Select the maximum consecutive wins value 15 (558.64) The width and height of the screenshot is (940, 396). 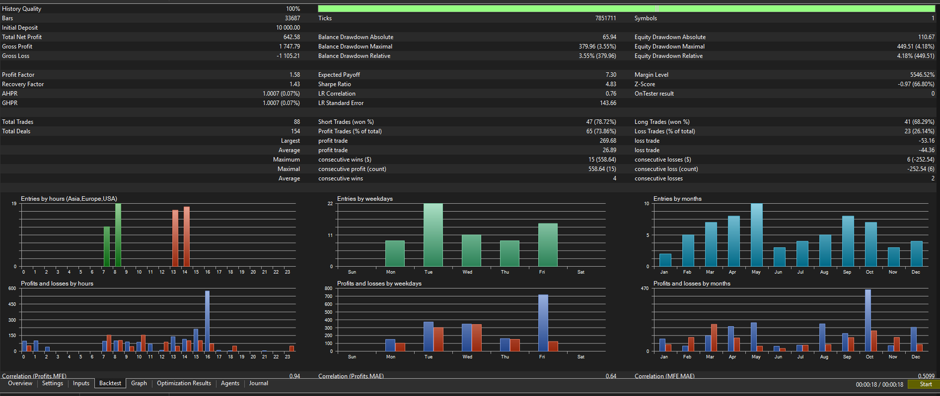click(x=602, y=160)
